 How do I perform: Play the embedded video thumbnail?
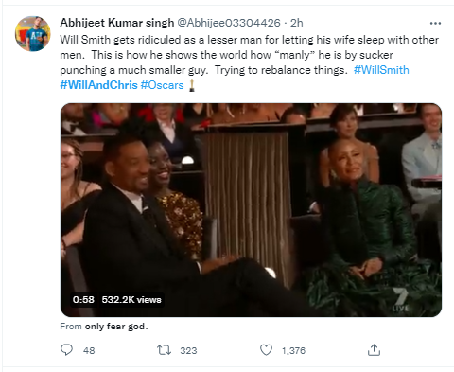point(251,210)
